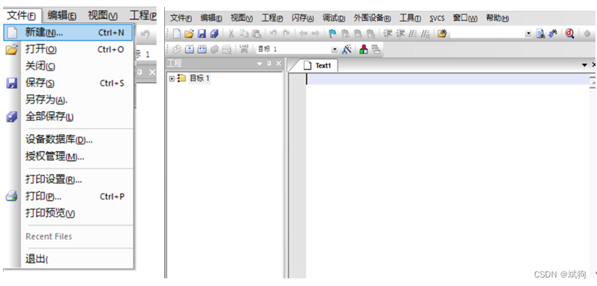Choose 保存(S) from the File menu
Viewport: 597px width, 286px height.
[x=68, y=83]
